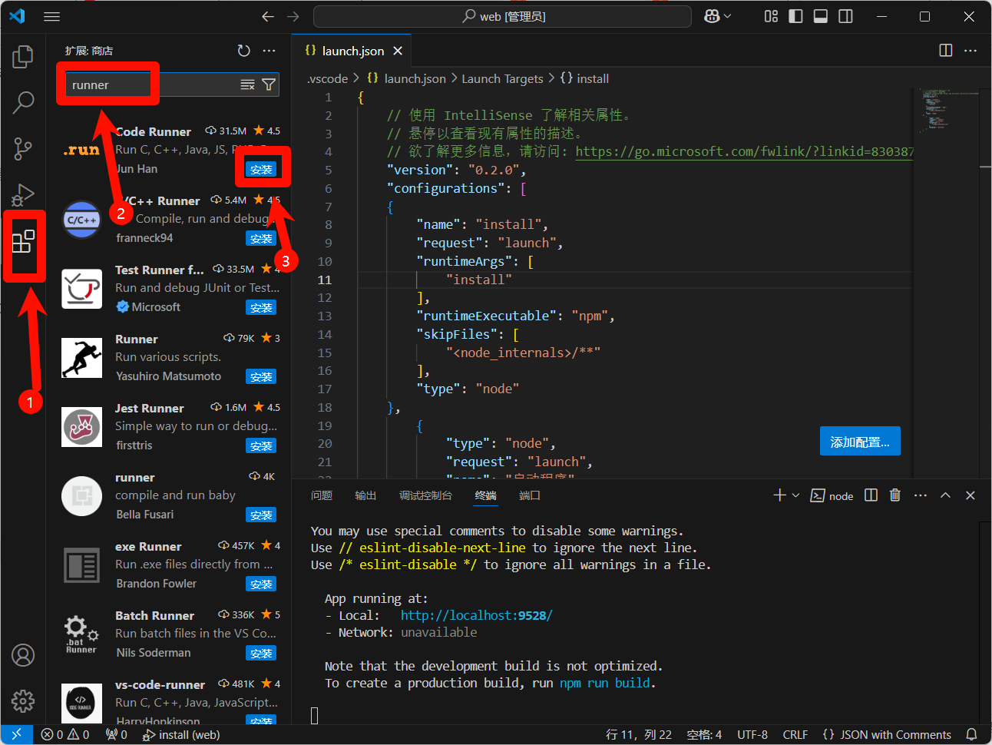Split the editor to the right
The height and width of the screenshot is (745, 992).
coord(946,51)
